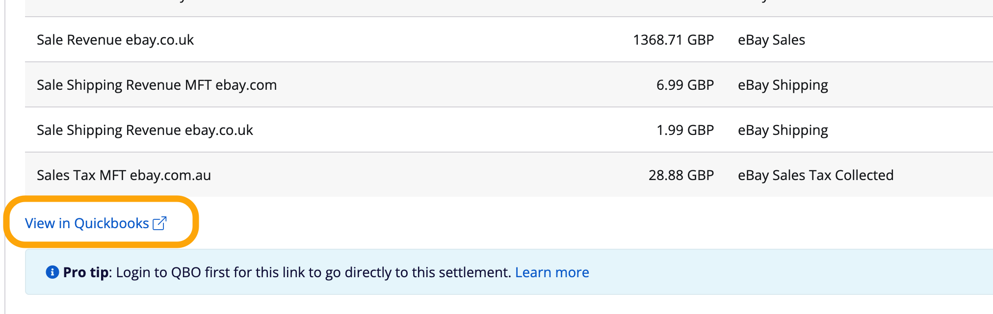Click the bold Pro tip label
Screen dimensions: 993x314
[86, 272]
